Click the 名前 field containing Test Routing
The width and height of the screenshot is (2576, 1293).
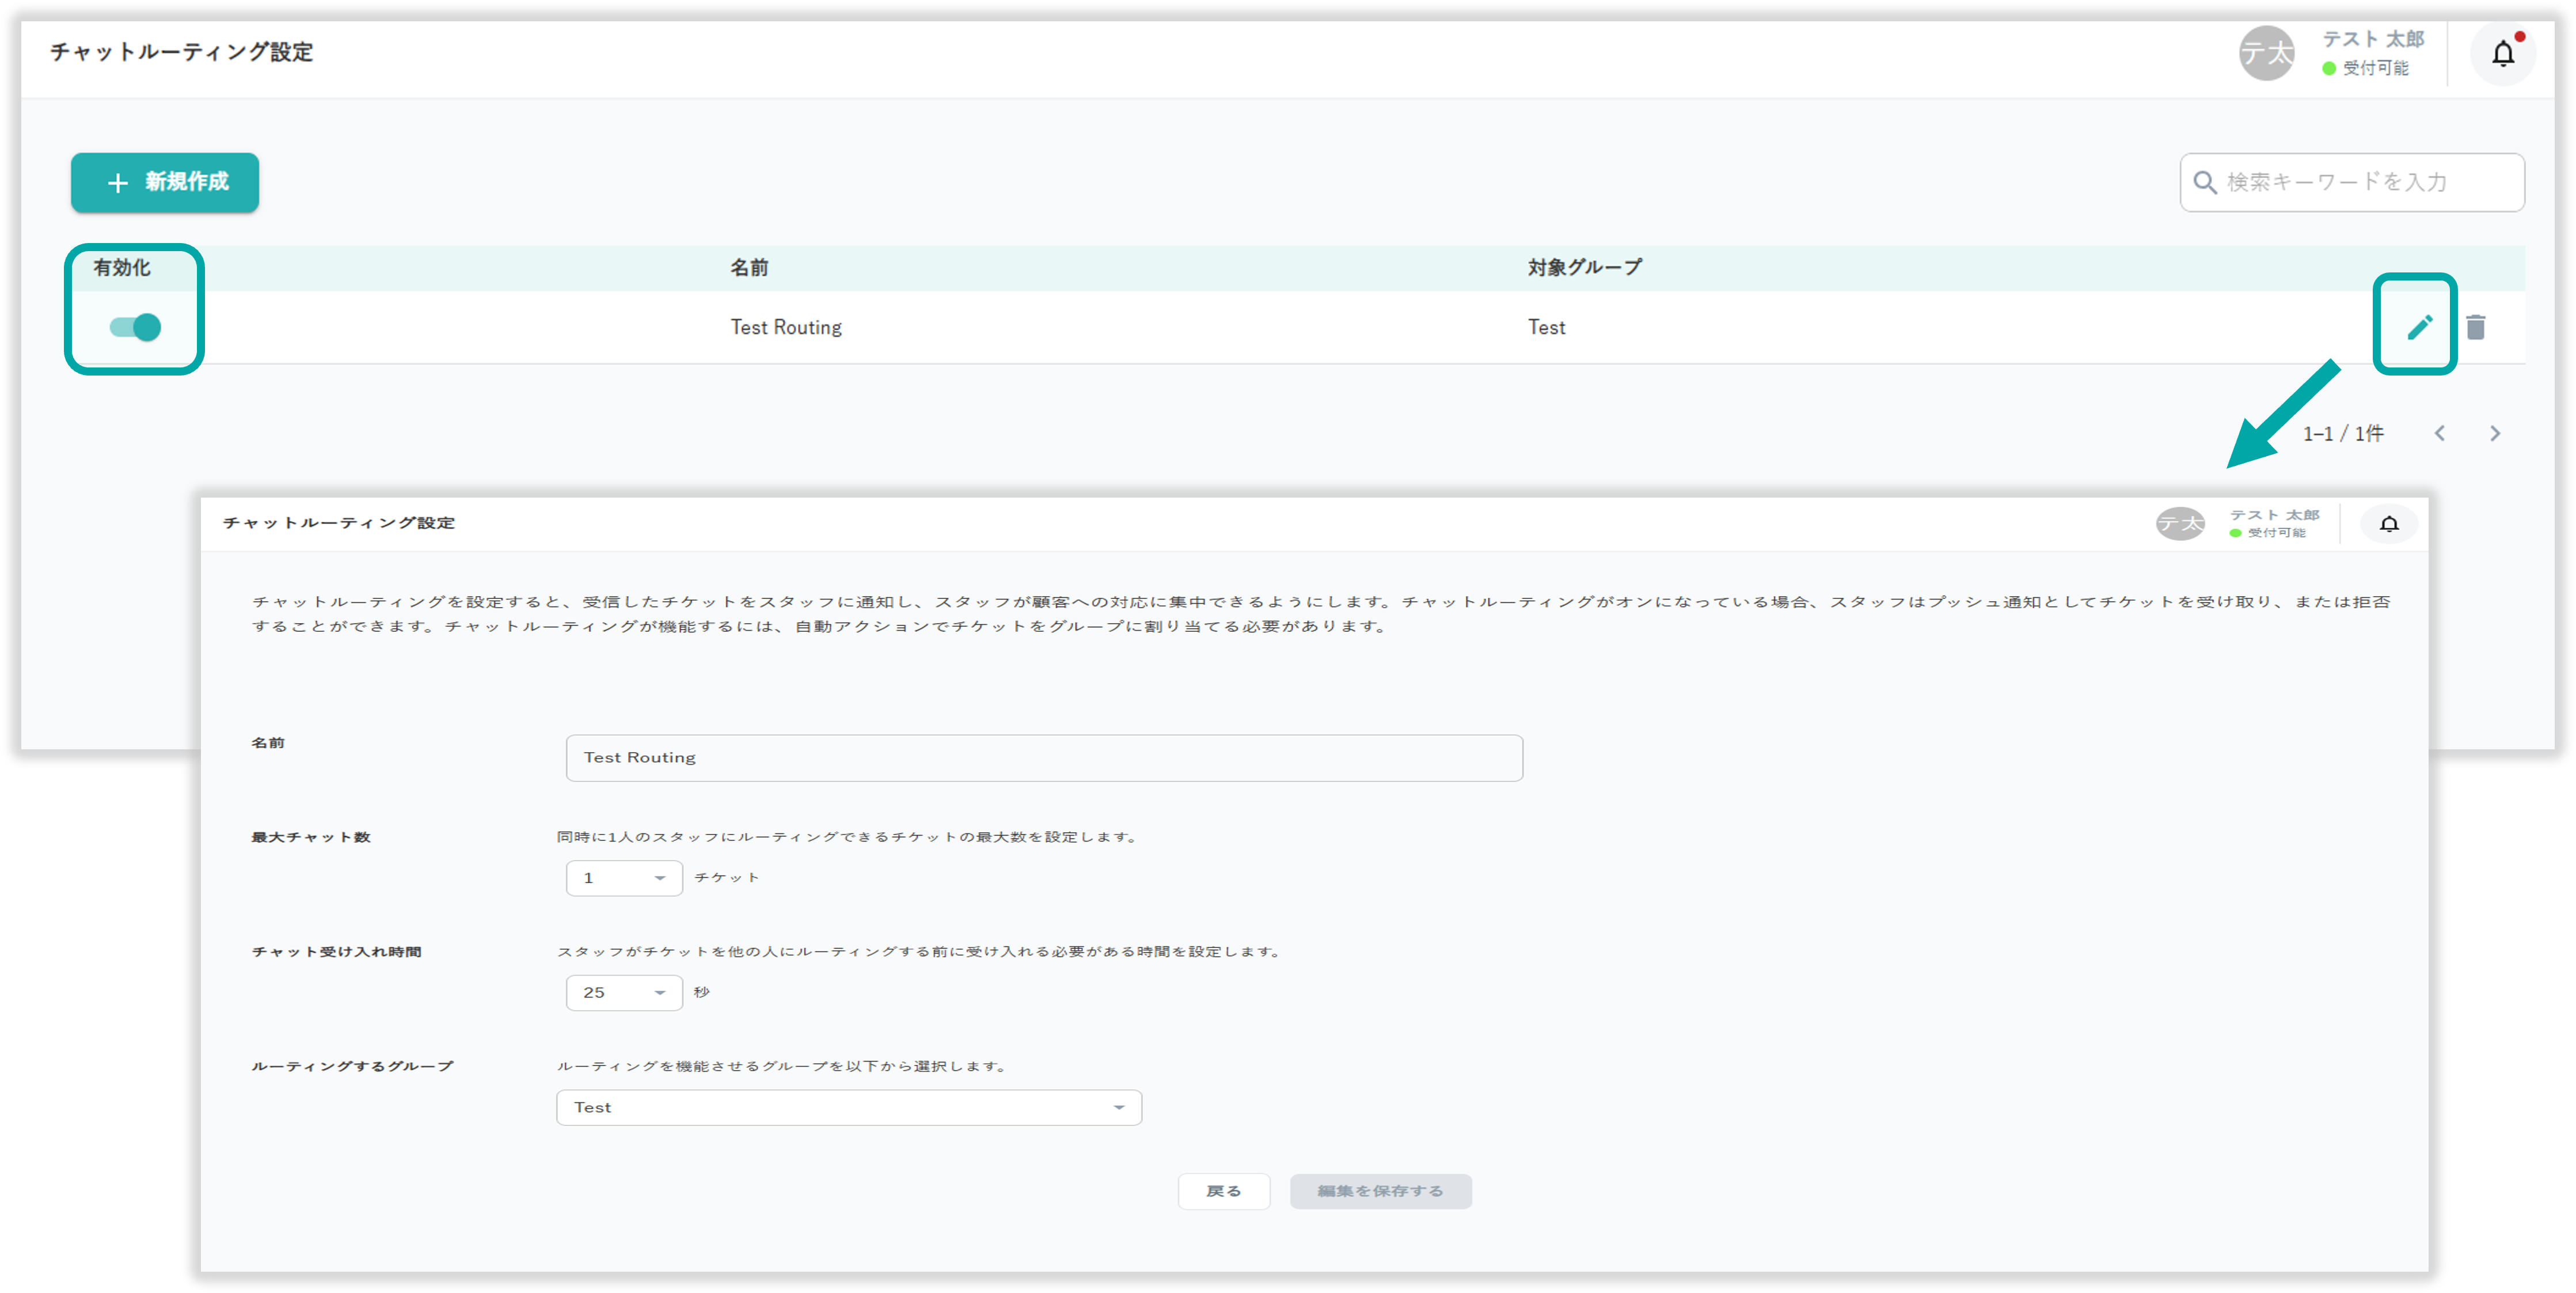click(x=1043, y=758)
